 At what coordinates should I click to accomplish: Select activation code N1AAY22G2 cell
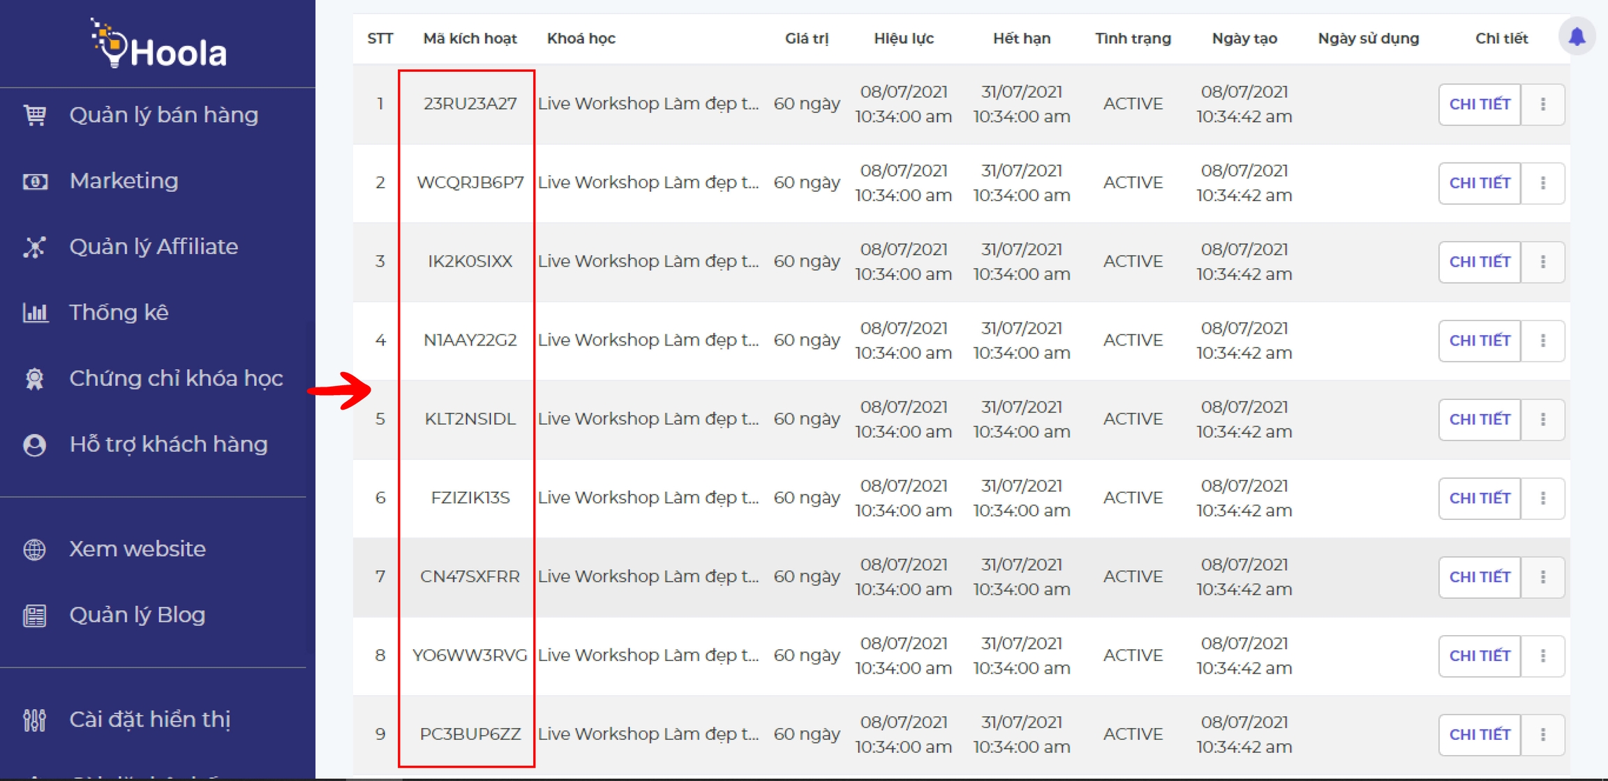pyautogui.click(x=470, y=341)
